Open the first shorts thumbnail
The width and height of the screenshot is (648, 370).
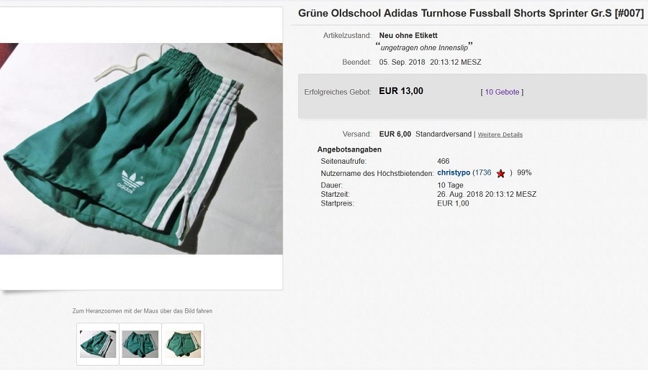click(x=97, y=344)
